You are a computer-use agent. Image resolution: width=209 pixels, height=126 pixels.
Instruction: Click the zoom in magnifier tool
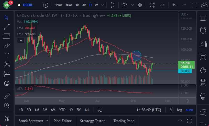(7, 105)
